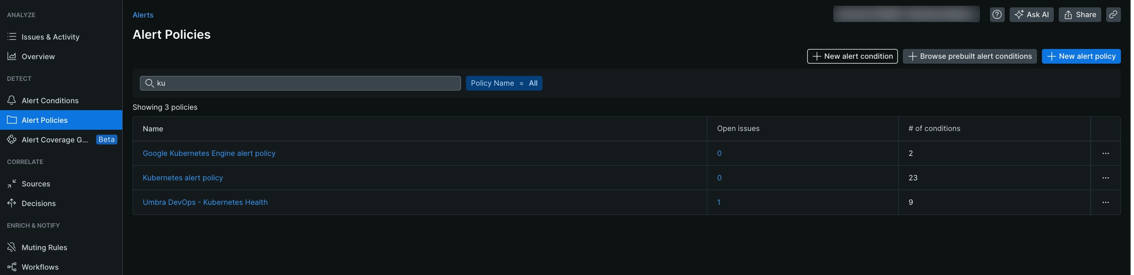This screenshot has width=1134, height=275.
Task: Open actions menu for Google Kubernetes Engine policy
Action: coord(1105,153)
